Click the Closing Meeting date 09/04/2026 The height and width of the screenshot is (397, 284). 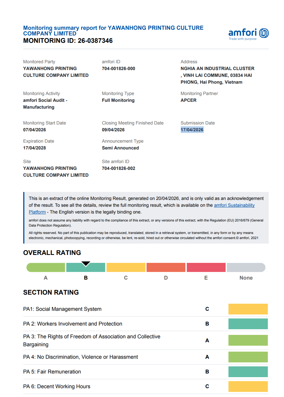click(x=113, y=130)
